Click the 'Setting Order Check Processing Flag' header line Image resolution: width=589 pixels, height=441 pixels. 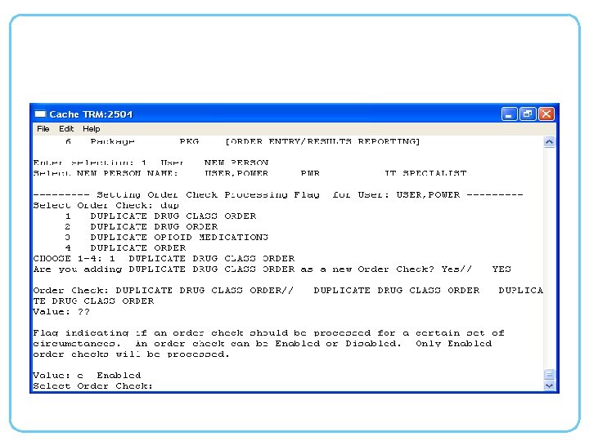(278, 194)
